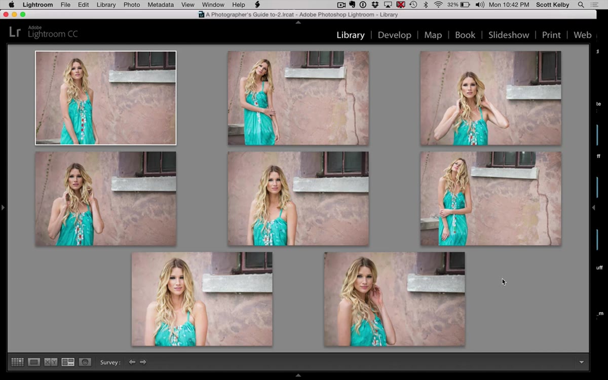The height and width of the screenshot is (380, 608).
Task: Open toolbar content dropdown at bottom right
Action: click(x=581, y=362)
